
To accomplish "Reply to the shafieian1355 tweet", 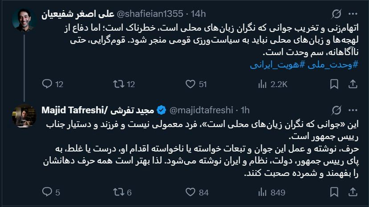I will point(47,84).
